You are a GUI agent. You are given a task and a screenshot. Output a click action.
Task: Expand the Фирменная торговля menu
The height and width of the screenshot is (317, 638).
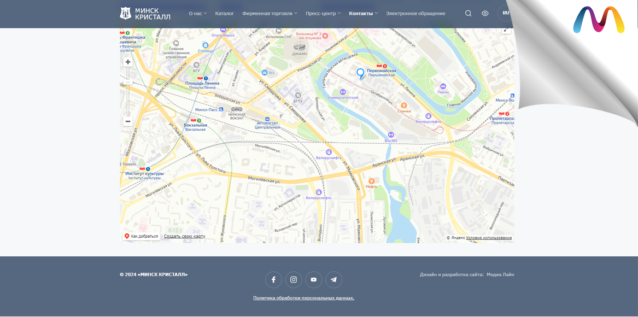coord(270,14)
